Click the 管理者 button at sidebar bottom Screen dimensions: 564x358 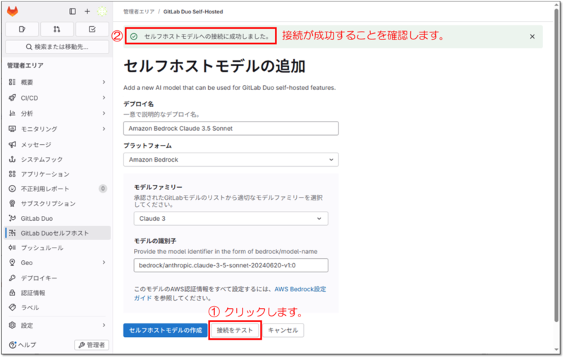point(92,345)
